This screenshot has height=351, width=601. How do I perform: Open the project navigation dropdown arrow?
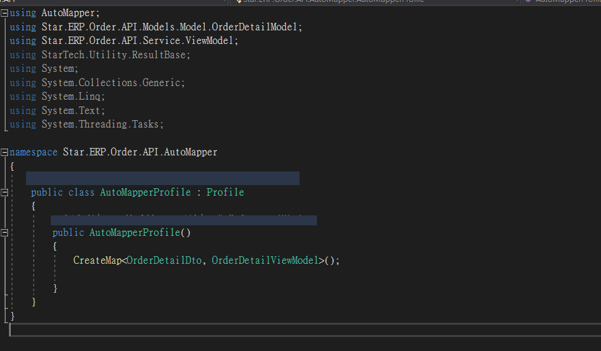pyautogui.click(x=223, y=2)
